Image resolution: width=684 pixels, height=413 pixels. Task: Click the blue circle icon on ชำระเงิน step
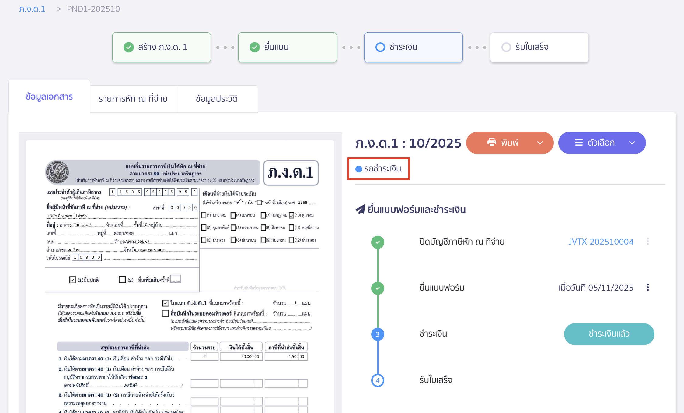(x=380, y=47)
